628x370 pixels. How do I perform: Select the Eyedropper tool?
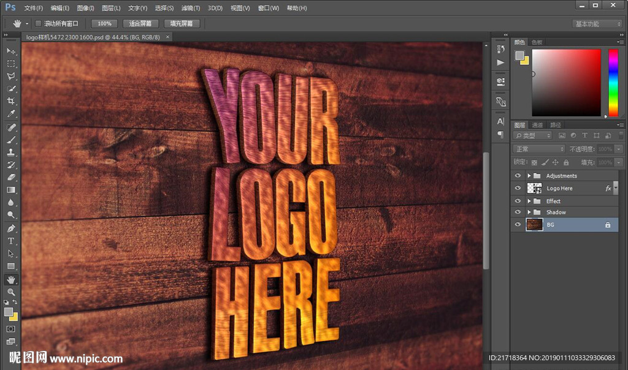[x=11, y=113]
